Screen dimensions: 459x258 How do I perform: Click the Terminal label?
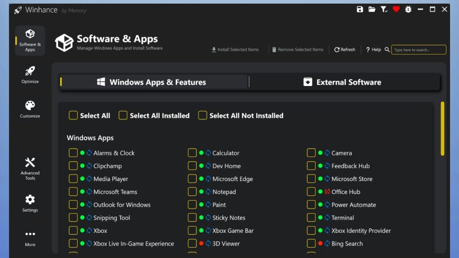(x=342, y=218)
